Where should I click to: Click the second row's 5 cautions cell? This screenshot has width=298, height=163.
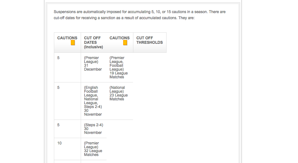pyautogui.click(x=58, y=88)
